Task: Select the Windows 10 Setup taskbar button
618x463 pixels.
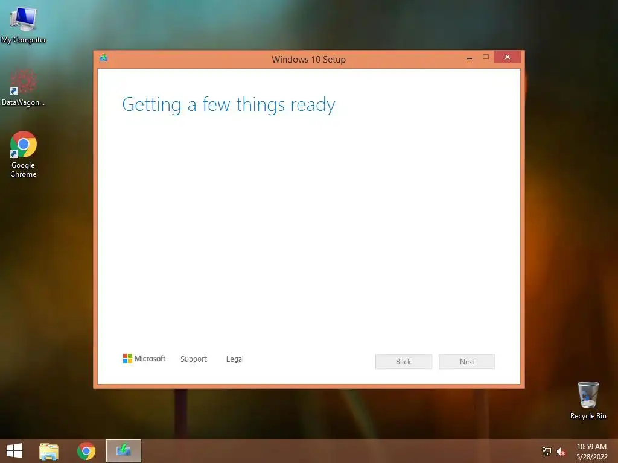Action: pos(124,451)
